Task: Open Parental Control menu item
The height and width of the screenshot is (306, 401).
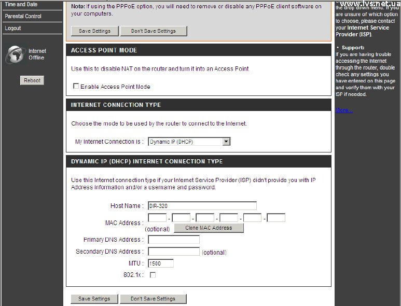Action: [23, 16]
